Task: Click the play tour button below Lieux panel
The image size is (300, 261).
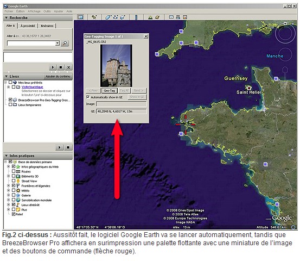Action: 60,147
